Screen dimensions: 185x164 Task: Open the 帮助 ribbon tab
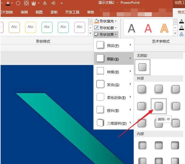click(91, 12)
